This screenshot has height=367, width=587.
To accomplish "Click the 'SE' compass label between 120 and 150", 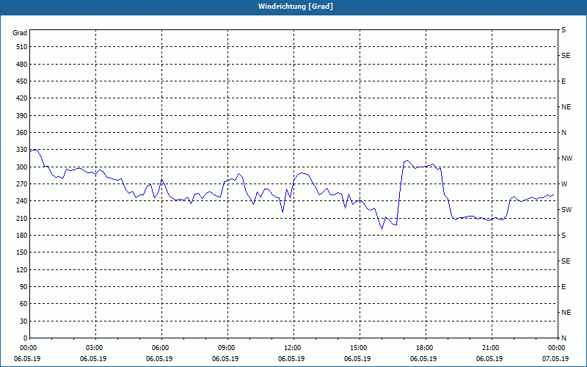I will (x=566, y=261).
